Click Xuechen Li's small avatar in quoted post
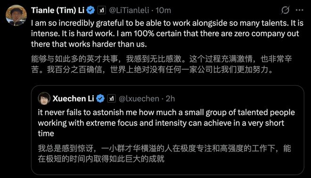 pos(44,98)
